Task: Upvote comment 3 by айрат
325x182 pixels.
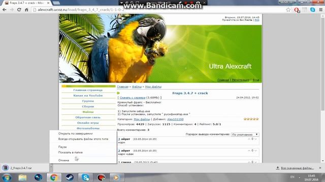Action: (249, 139)
